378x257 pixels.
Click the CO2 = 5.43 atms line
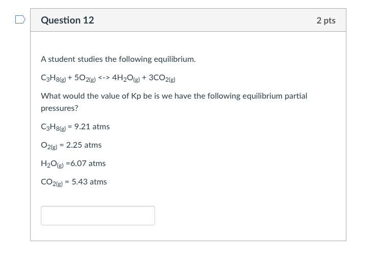pos(73,182)
